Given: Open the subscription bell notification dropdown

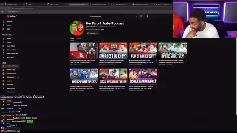Looking at the screenshot, I should click(93, 33).
